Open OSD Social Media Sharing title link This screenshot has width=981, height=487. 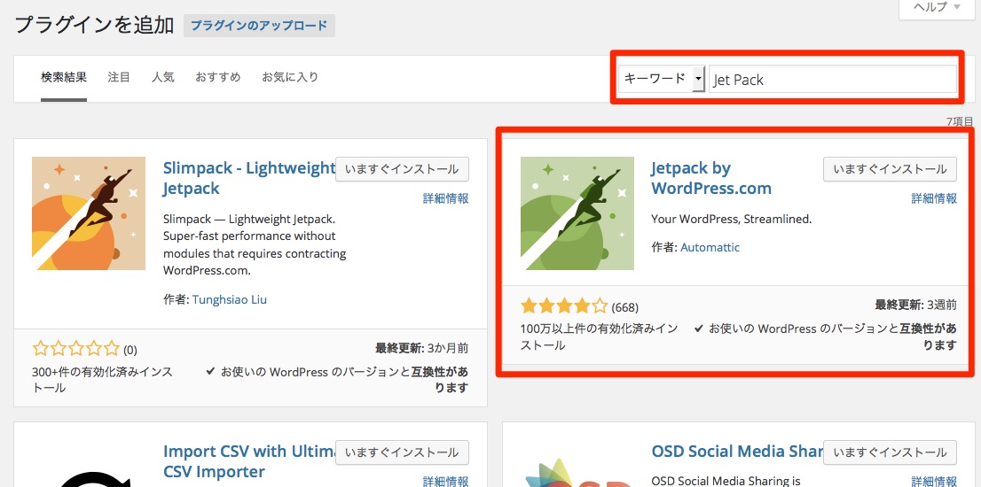[x=737, y=451]
